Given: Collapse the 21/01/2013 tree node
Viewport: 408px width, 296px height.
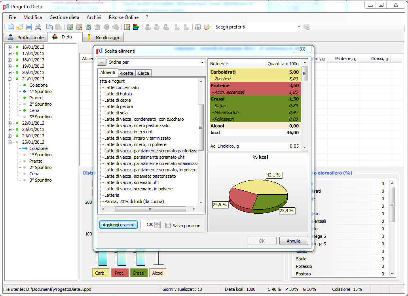Looking at the screenshot, I should pyautogui.click(x=9, y=79).
